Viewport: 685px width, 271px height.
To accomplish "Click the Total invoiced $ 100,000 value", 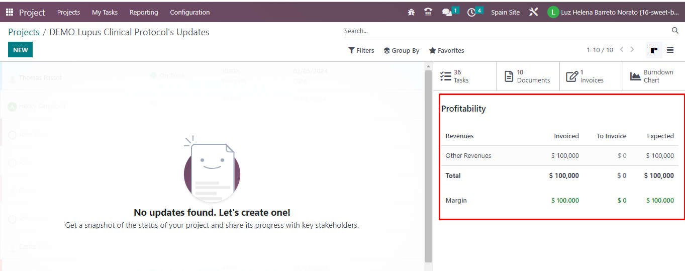I will tap(564, 175).
